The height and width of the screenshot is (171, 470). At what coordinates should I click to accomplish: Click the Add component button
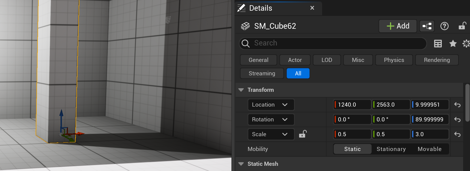(x=398, y=26)
